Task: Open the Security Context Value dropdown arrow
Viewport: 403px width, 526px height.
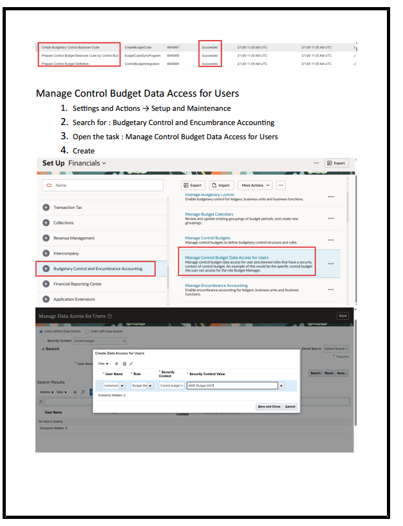Action: (281, 386)
